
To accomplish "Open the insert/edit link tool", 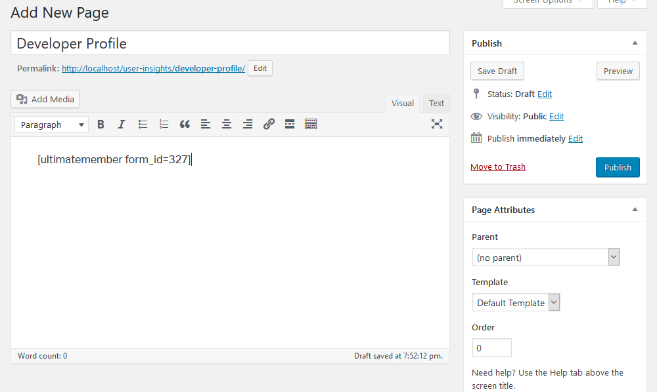I will click(x=269, y=124).
